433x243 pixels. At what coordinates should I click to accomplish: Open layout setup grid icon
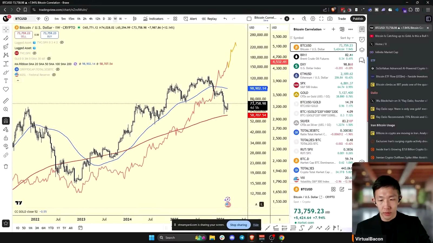175,19
